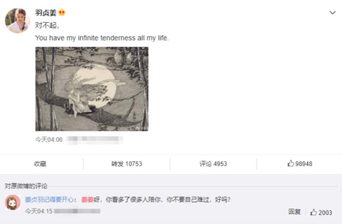Click the 对原微博的评论 section header

click(x=26, y=186)
